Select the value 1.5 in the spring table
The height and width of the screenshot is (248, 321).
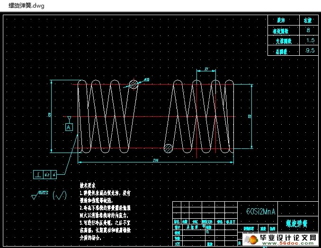[311, 40]
